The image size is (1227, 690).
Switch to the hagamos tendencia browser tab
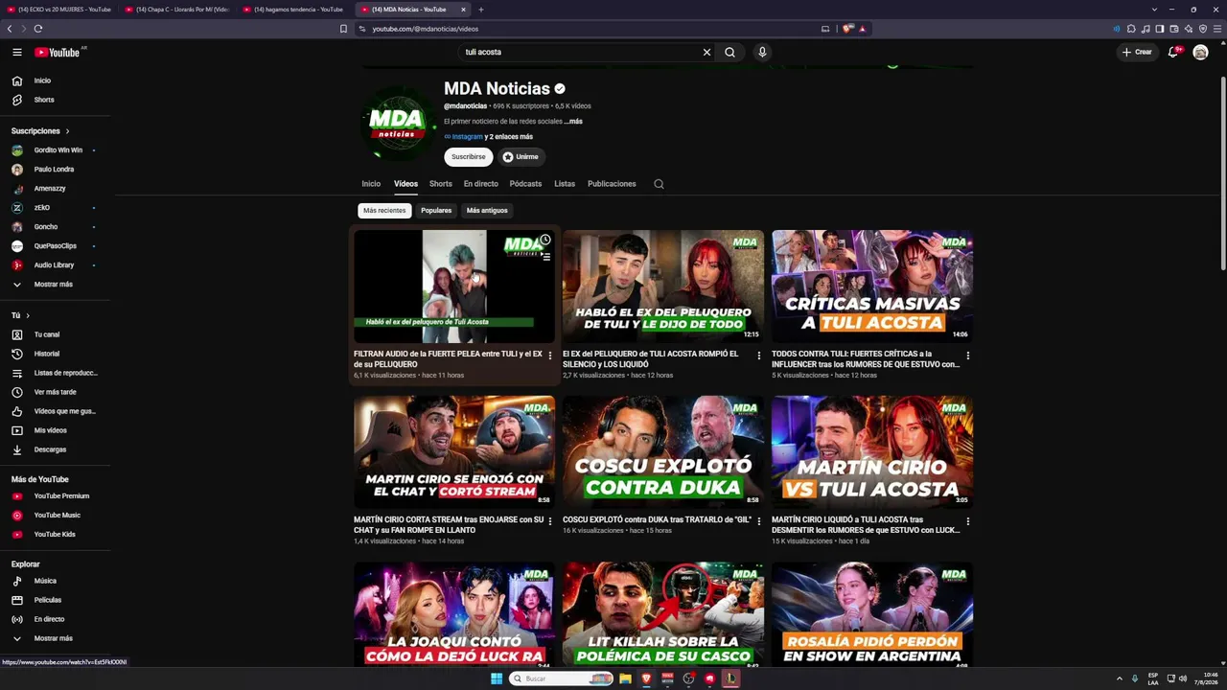(293, 10)
